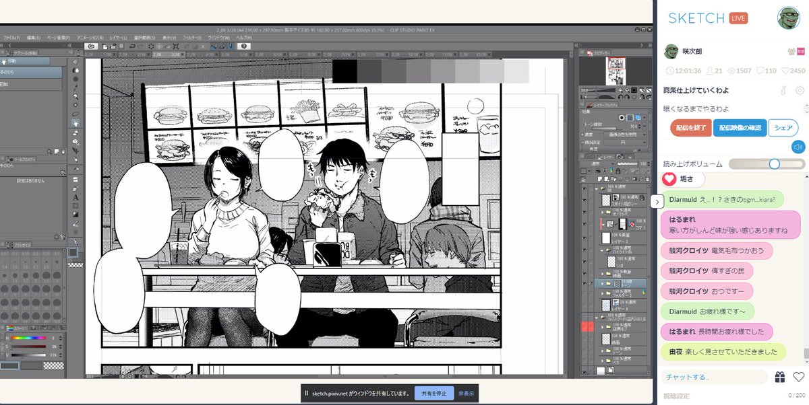809x405 pixels.
Task: Adjust the 読み上げボリューム slider handle
Action: coord(775,163)
